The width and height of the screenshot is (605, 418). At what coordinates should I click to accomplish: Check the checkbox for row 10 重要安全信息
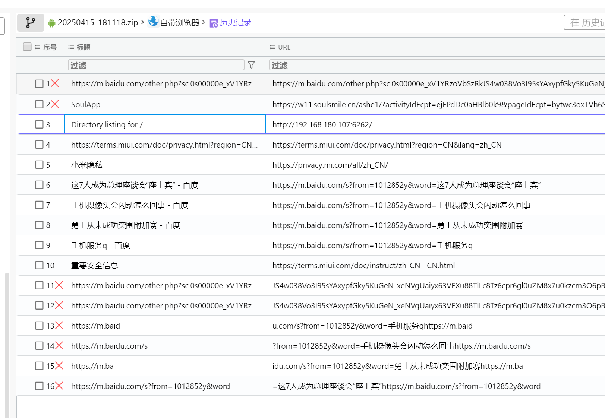coord(39,265)
